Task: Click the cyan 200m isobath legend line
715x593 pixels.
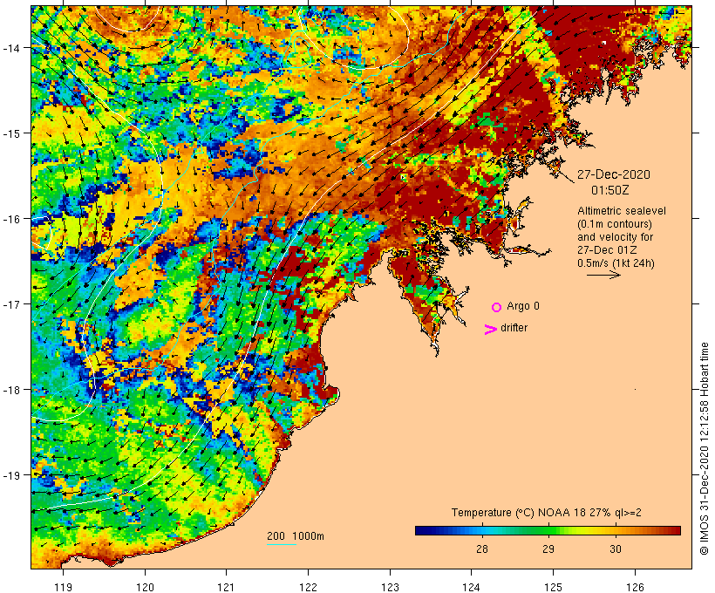Action: tap(282, 544)
